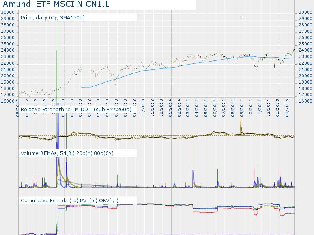Click the 11/2014 date axis label

pyautogui.click(x=260, y=108)
